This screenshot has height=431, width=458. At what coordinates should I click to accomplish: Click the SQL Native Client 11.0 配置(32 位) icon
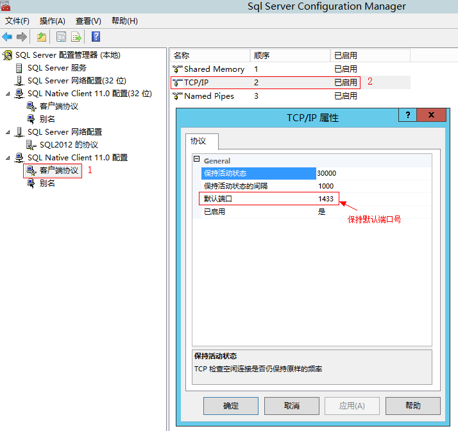[x=19, y=94]
